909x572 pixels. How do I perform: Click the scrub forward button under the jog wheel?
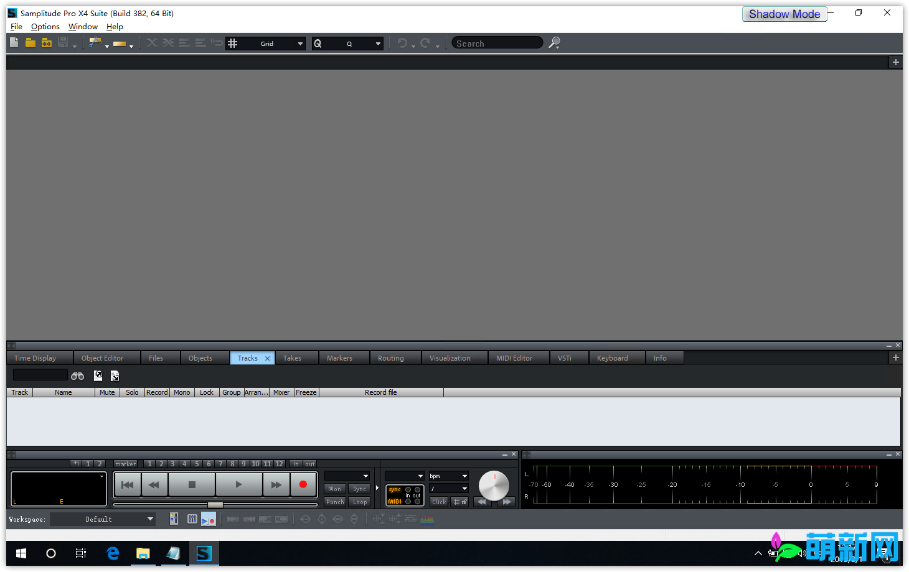507,502
